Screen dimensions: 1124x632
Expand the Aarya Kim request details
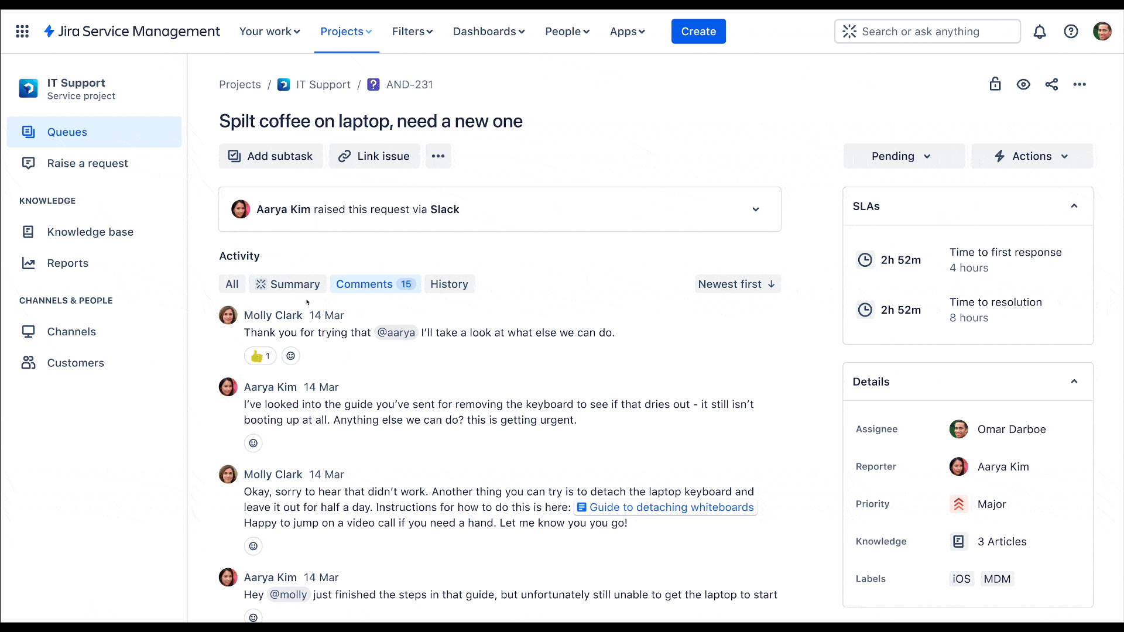pyautogui.click(x=756, y=209)
